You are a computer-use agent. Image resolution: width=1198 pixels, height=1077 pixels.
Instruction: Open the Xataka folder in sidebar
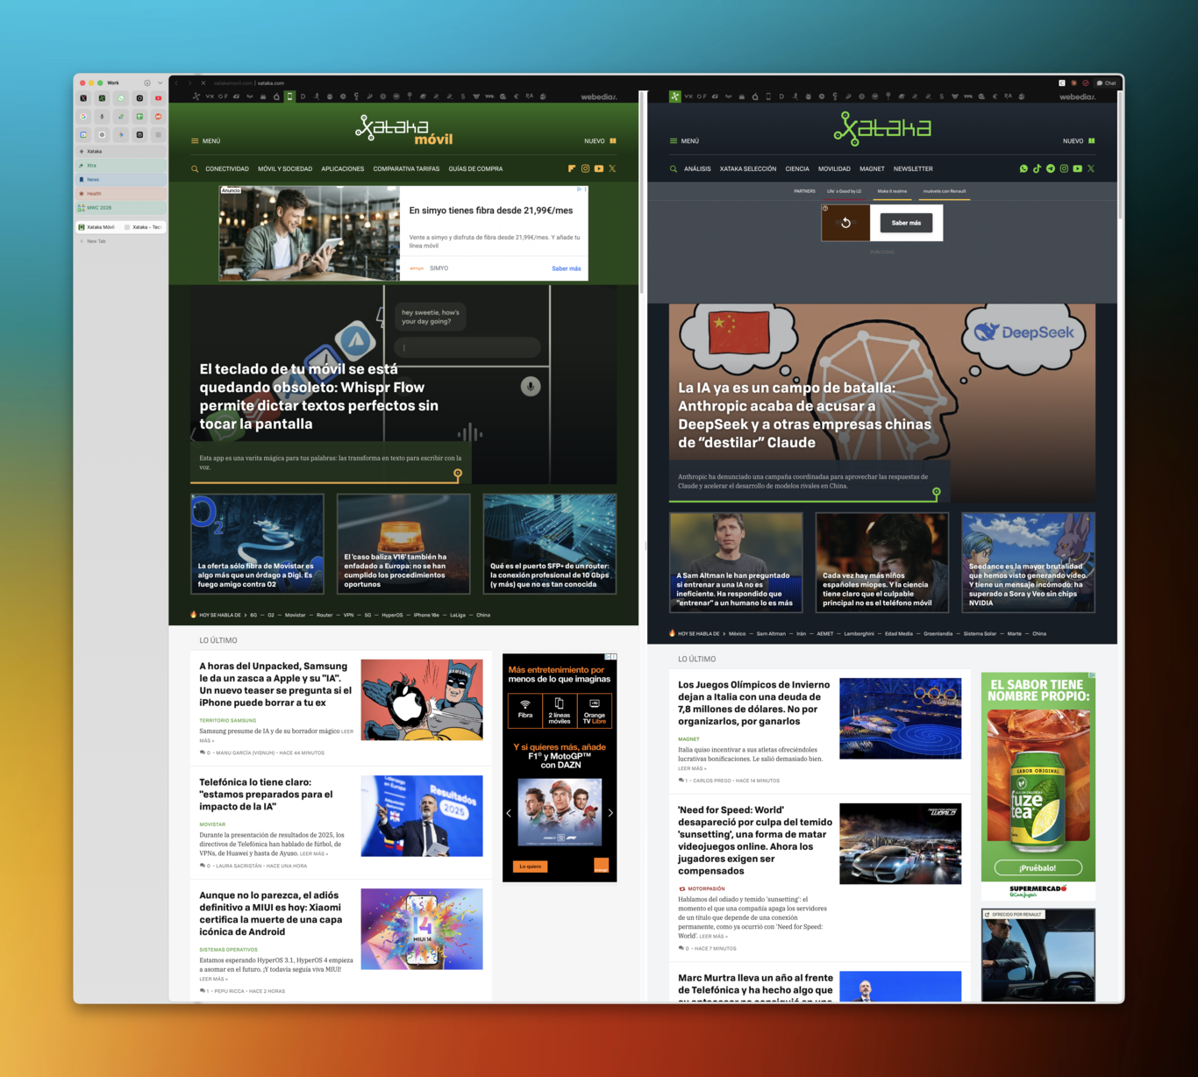pos(120,151)
